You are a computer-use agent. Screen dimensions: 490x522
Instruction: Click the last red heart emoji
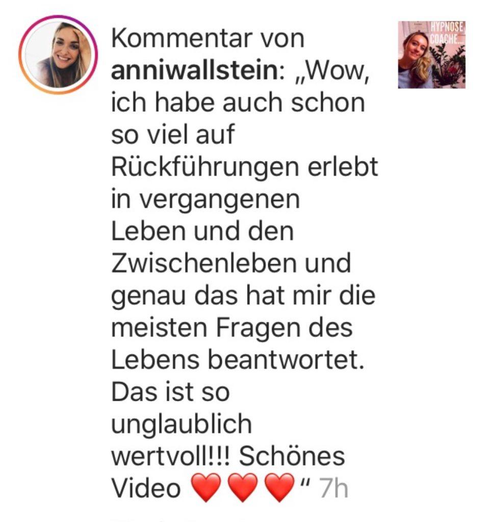click(x=279, y=488)
